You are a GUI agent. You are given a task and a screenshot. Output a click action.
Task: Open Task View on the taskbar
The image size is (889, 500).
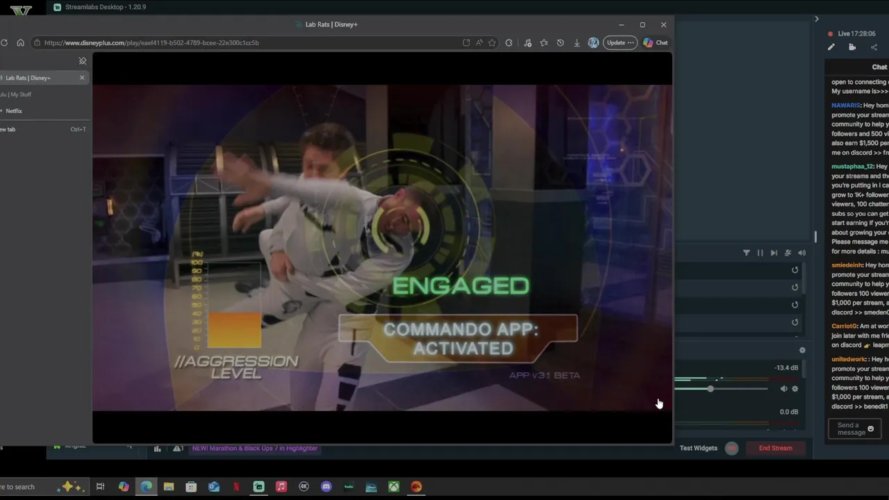pyautogui.click(x=100, y=487)
